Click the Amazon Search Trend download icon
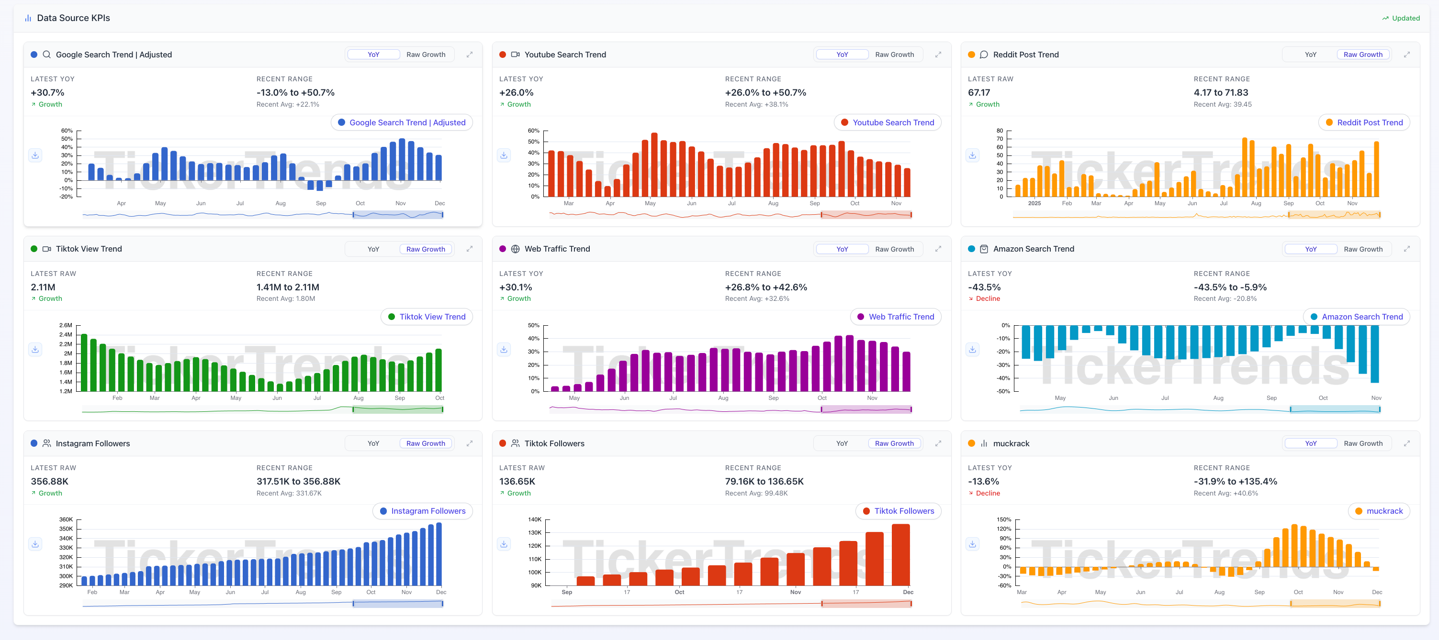 click(973, 349)
